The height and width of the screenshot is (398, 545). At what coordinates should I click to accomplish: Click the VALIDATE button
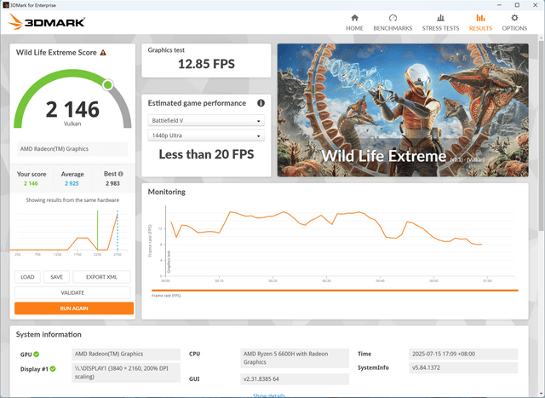[x=72, y=292]
